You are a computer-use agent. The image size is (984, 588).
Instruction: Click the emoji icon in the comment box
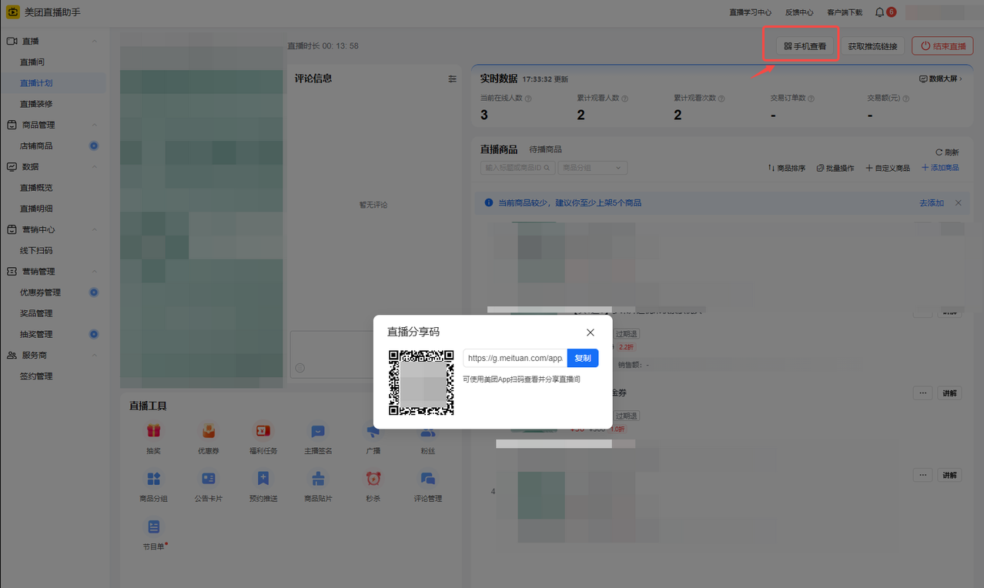[x=300, y=368]
